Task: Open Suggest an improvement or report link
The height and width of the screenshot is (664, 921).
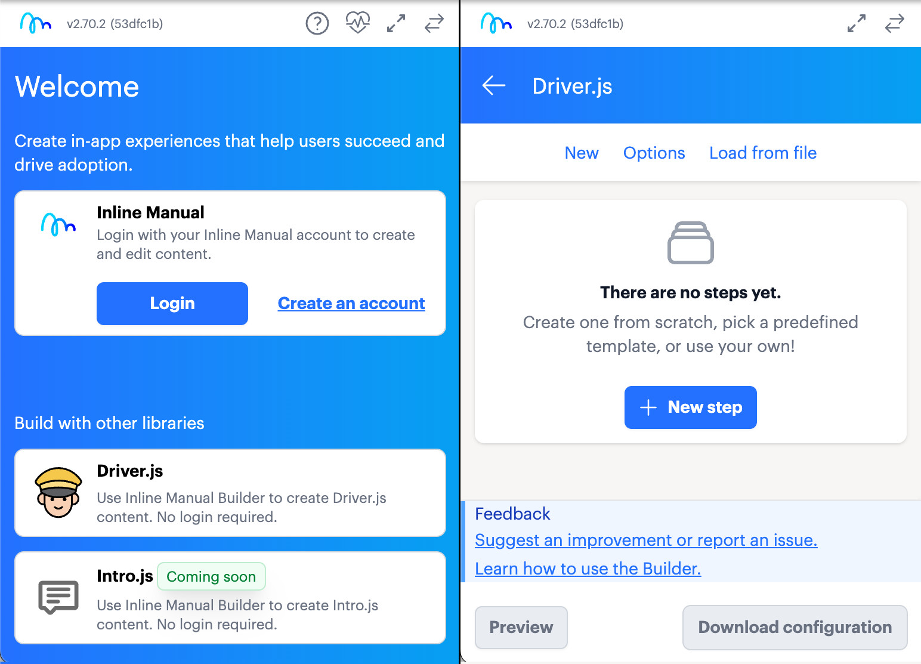Action: 645,540
